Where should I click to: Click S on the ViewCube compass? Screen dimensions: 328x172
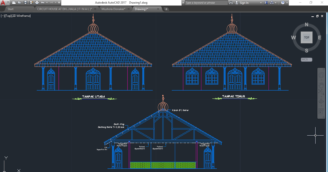click(307, 50)
